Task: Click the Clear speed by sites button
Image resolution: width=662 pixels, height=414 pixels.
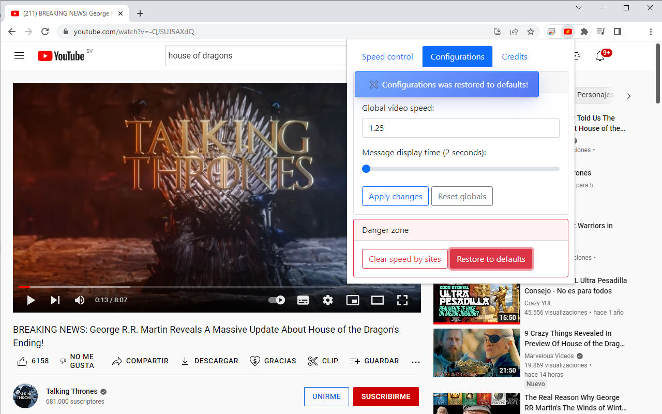Action: click(405, 259)
